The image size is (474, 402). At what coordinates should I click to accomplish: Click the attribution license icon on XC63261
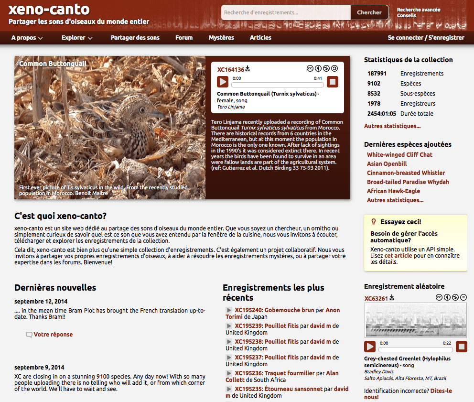pyautogui.click(x=447, y=297)
